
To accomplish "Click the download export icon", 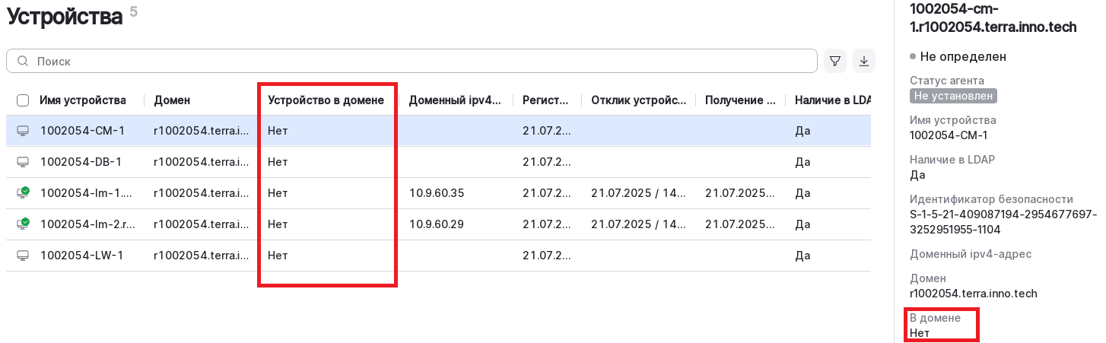I will click(x=863, y=61).
